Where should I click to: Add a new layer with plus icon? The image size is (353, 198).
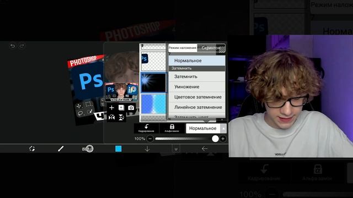(111, 108)
